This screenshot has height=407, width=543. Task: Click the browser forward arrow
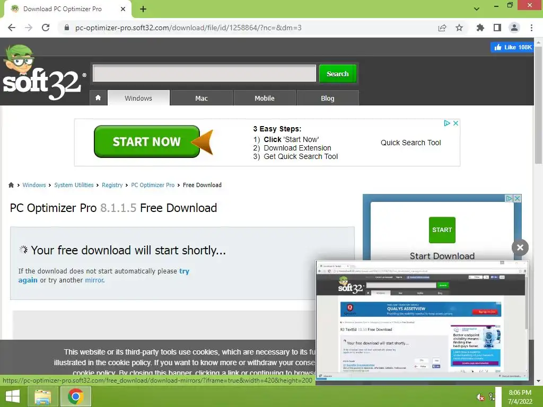tap(29, 28)
